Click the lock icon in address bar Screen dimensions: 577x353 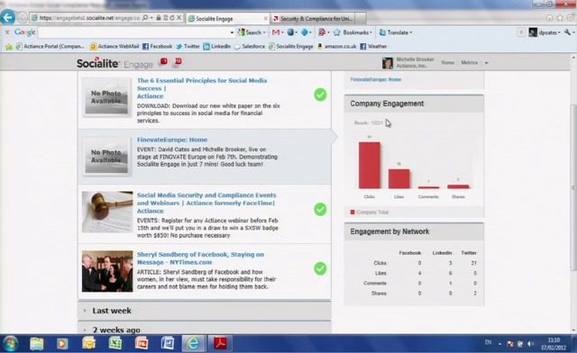(159, 18)
